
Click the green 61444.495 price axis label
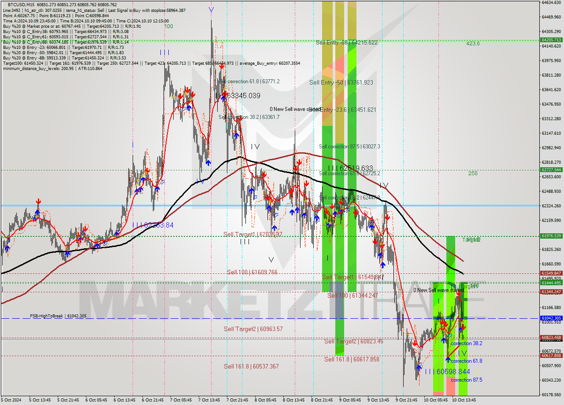551,283
